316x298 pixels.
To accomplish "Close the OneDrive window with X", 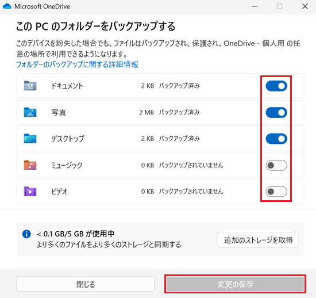I will click(x=305, y=6).
